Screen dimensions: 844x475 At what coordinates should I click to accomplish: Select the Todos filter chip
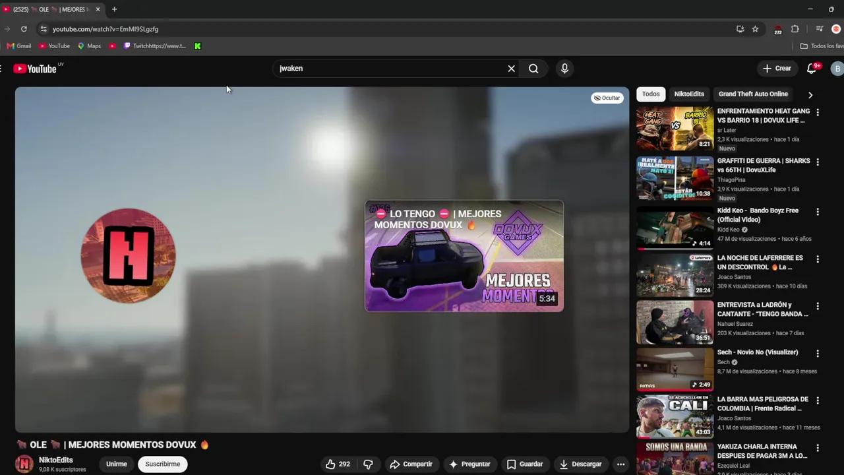[x=651, y=94]
